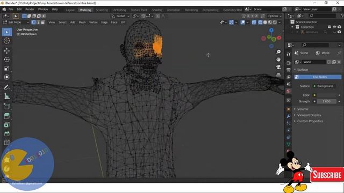Click the pan hand viewport icon
Image resolution: width=344 pixels, height=193 pixels.
[x=278, y=60]
